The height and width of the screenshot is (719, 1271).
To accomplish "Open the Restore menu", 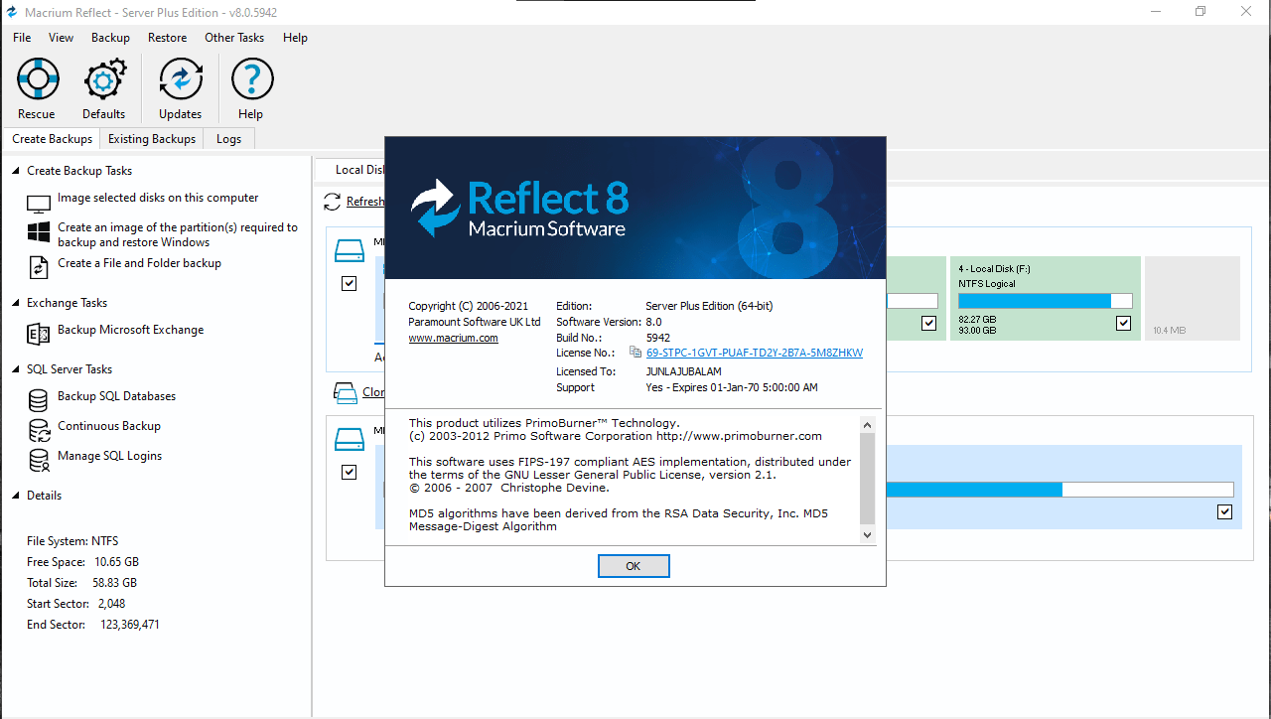I will click(167, 38).
